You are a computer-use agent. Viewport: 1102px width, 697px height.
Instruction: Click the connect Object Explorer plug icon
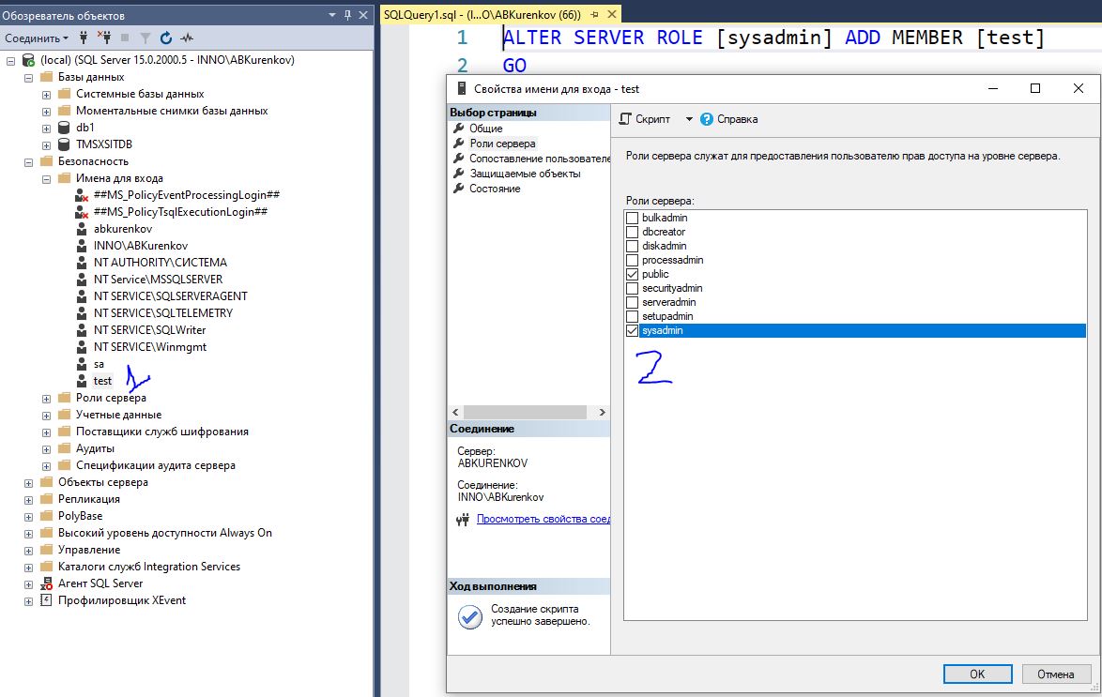point(84,38)
